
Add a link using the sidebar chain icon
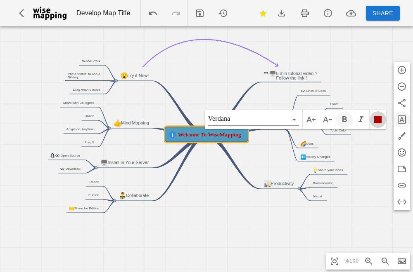pos(402,185)
